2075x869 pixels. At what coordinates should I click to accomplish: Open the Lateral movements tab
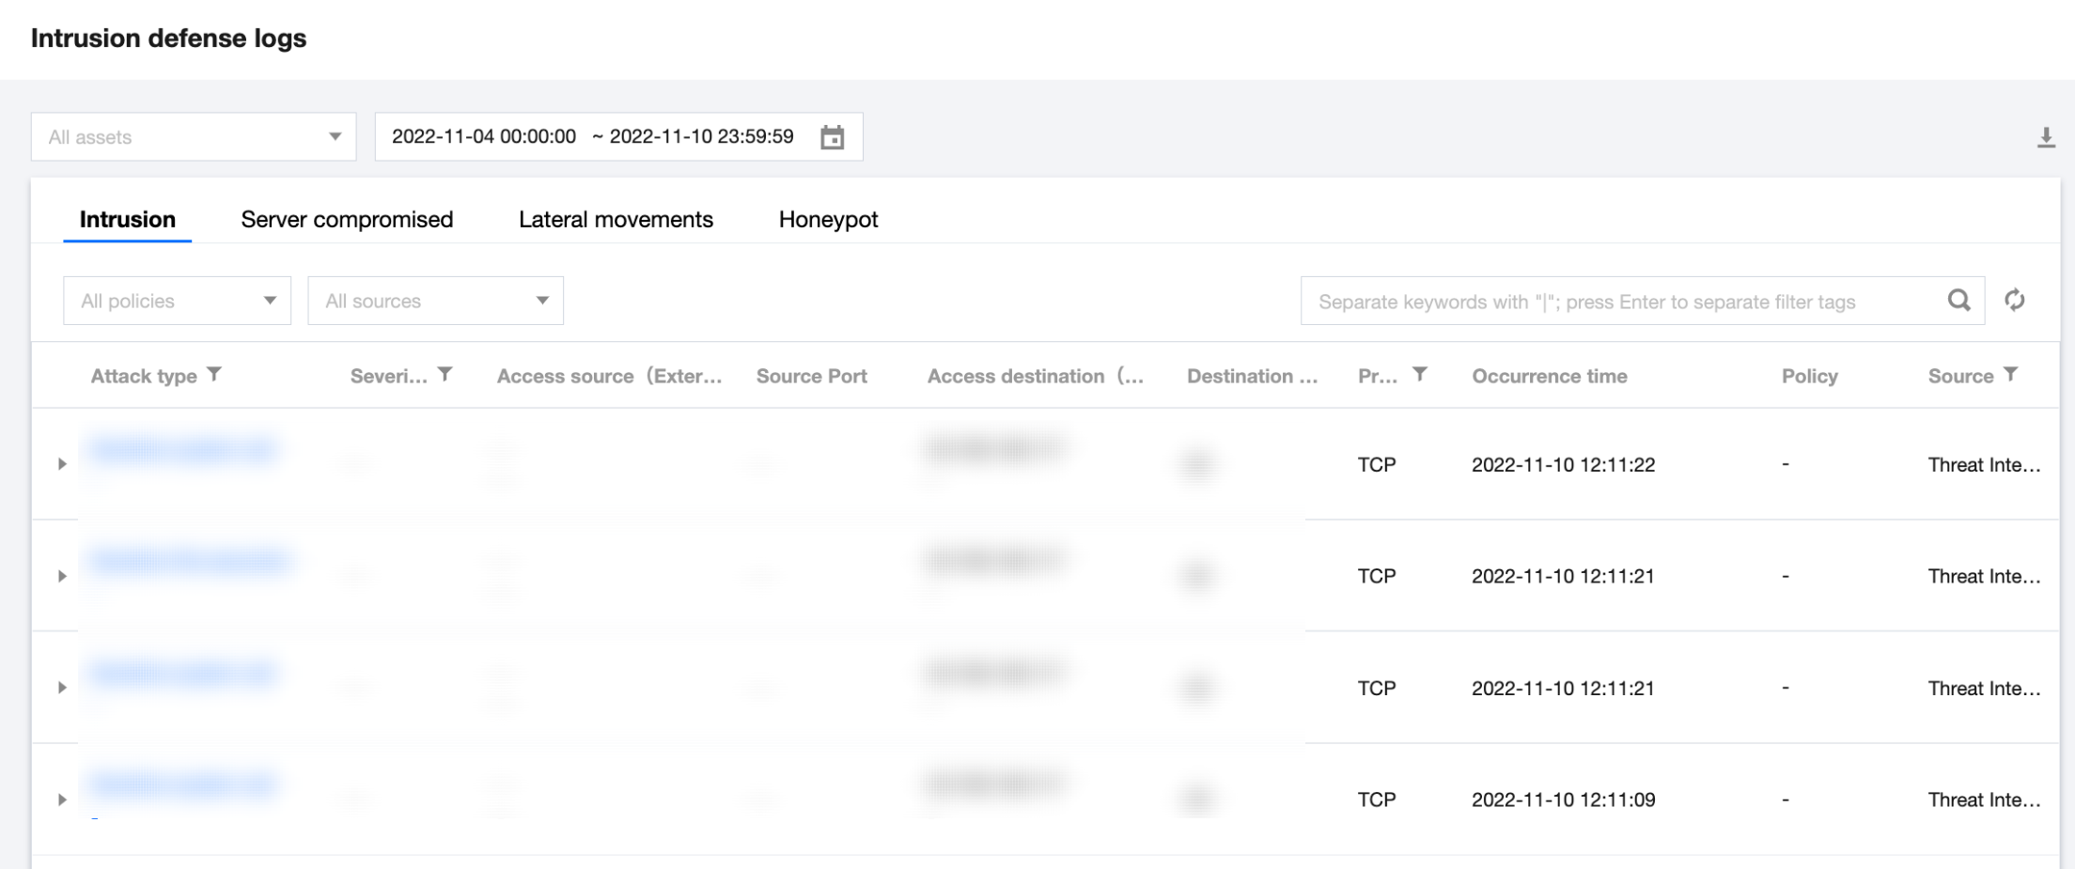point(616,220)
